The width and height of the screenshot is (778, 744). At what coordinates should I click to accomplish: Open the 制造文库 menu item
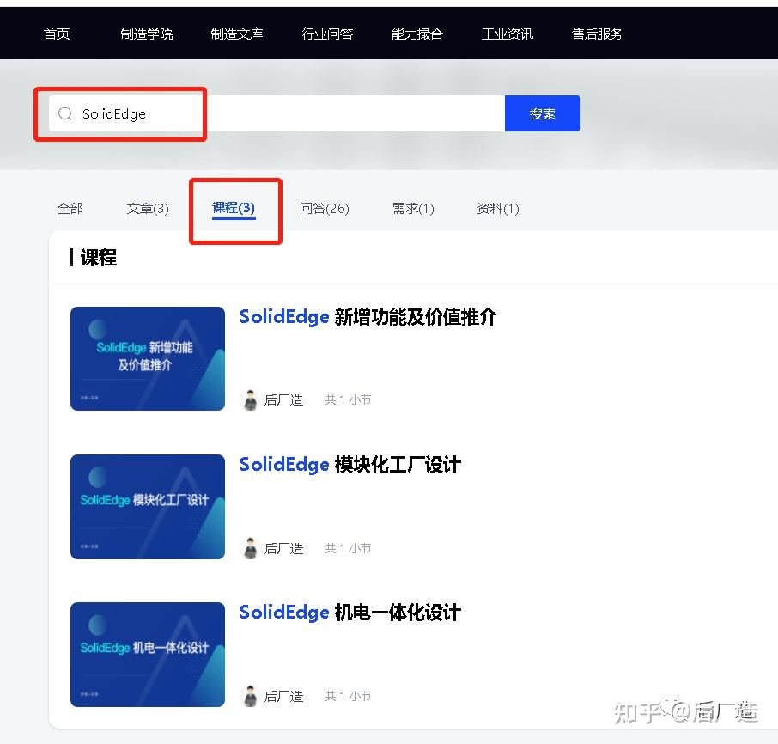point(237,34)
